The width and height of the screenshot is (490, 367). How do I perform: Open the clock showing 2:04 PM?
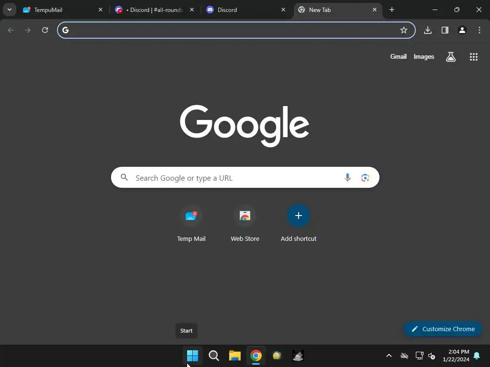tap(456, 356)
